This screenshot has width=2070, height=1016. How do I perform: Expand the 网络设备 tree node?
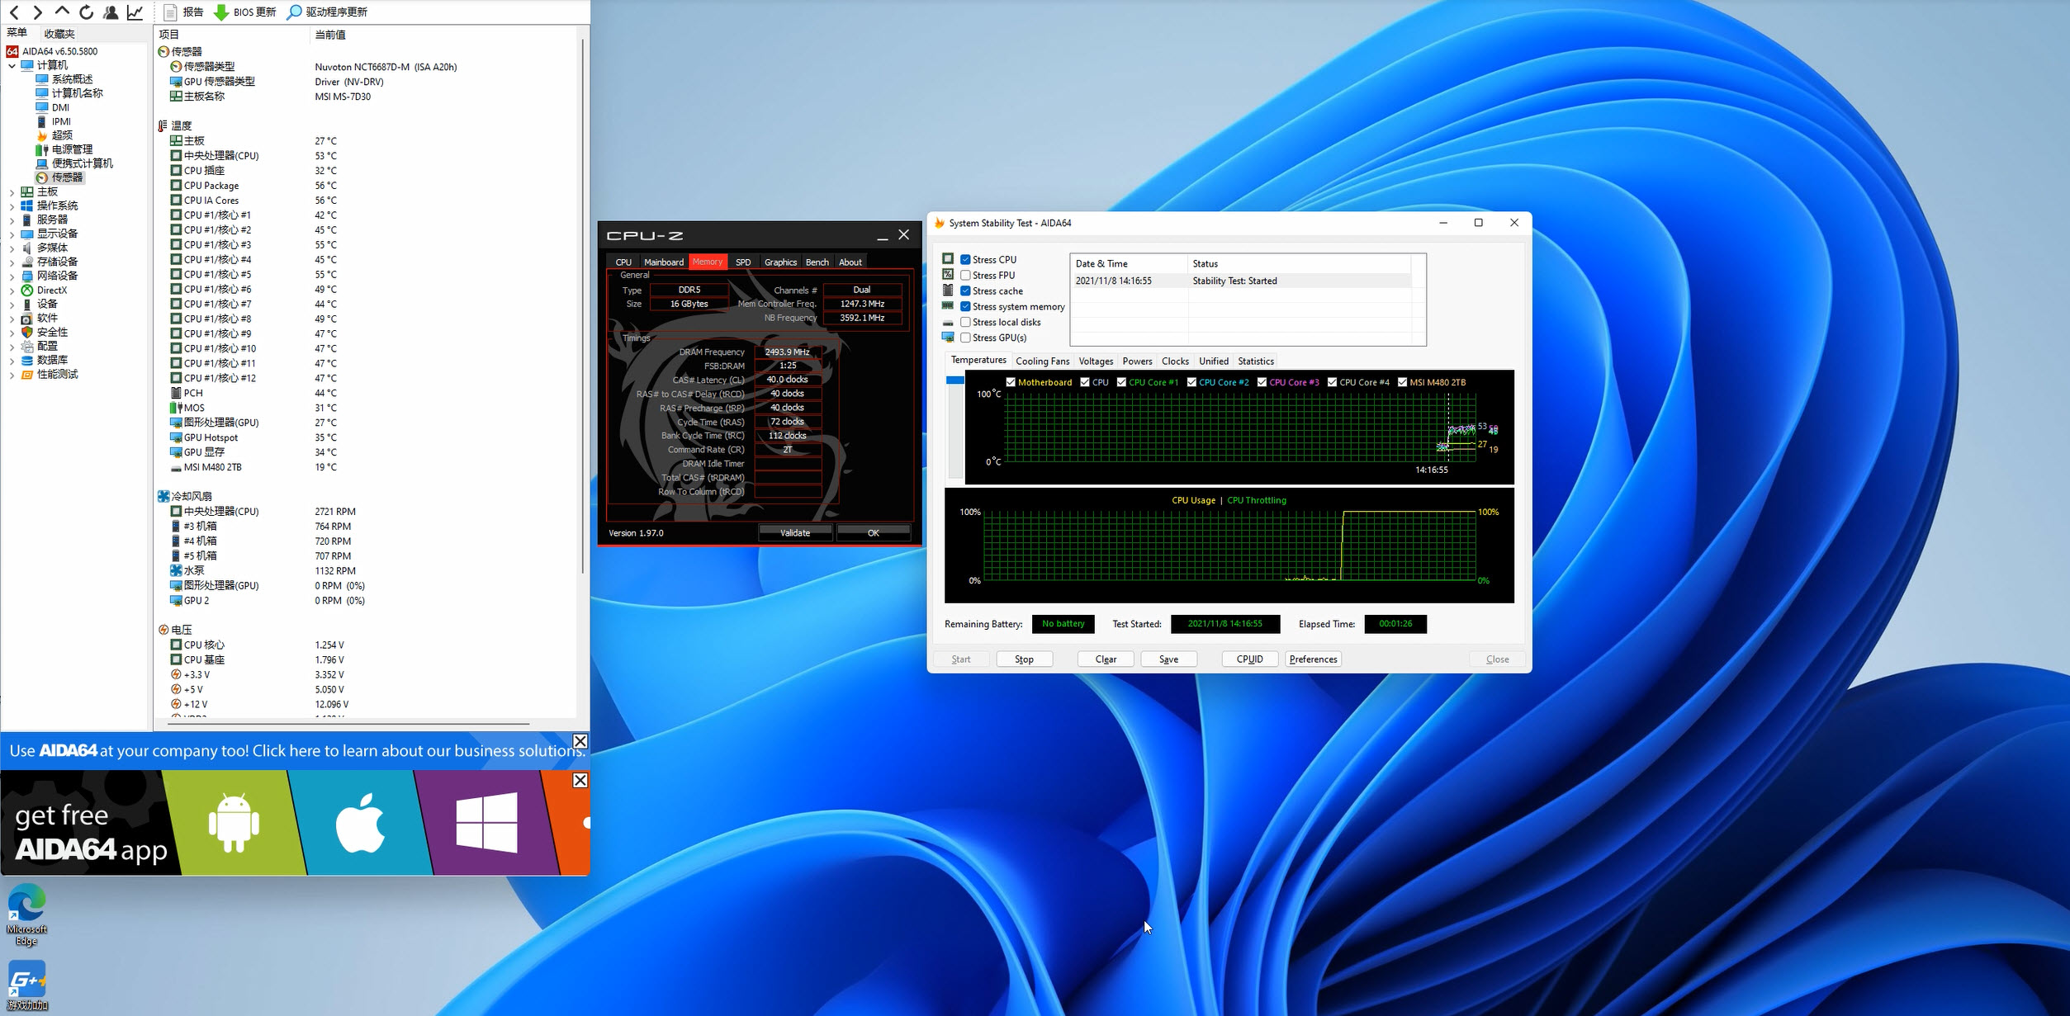coord(12,276)
